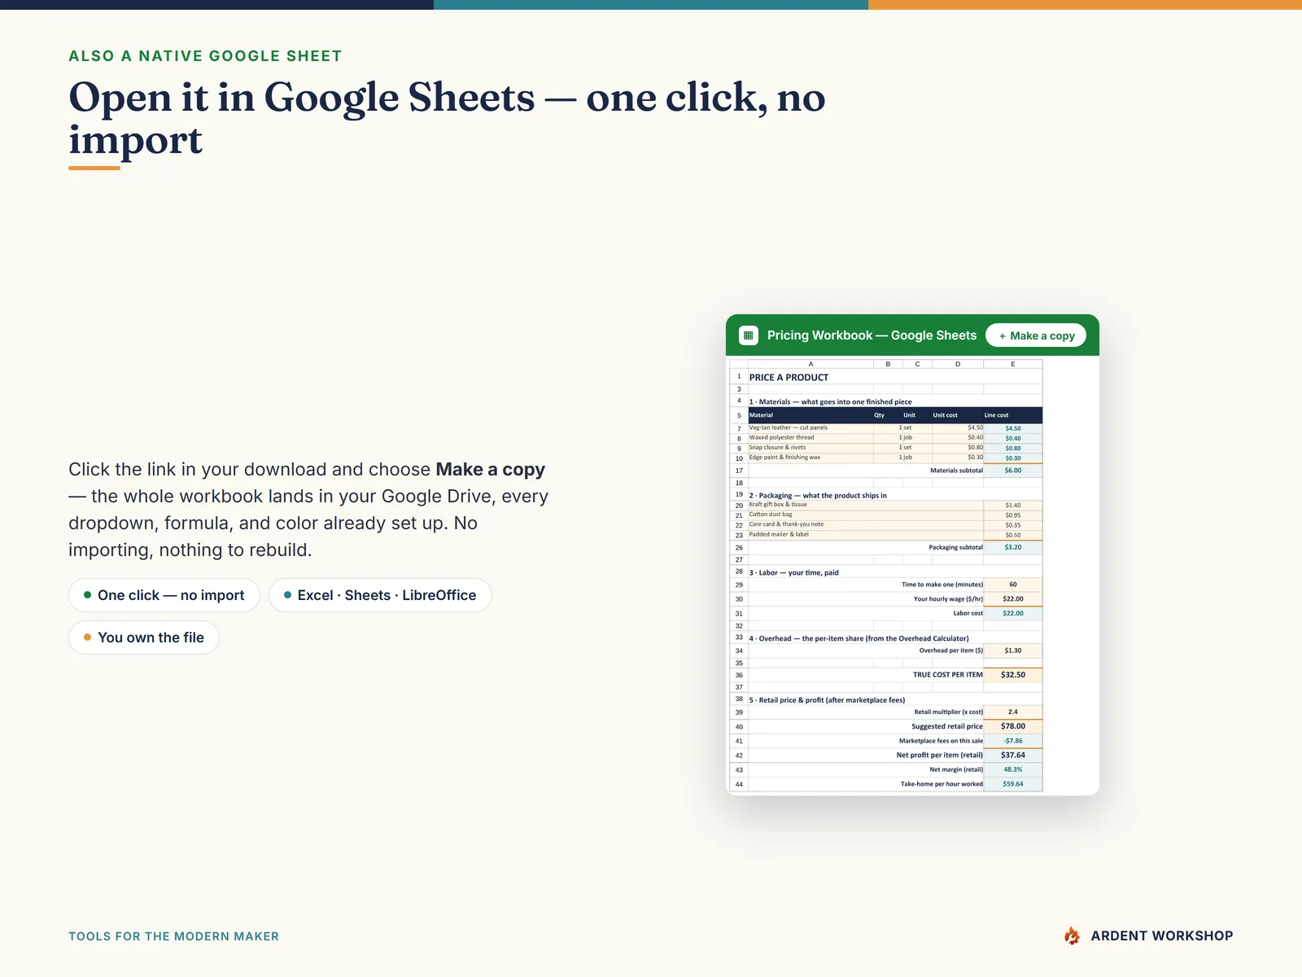Click the "Material" column header cell
Viewport: 1302px width, 977px height.
click(x=810, y=415)
